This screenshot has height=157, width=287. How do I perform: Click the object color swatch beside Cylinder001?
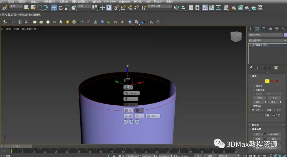285,35
